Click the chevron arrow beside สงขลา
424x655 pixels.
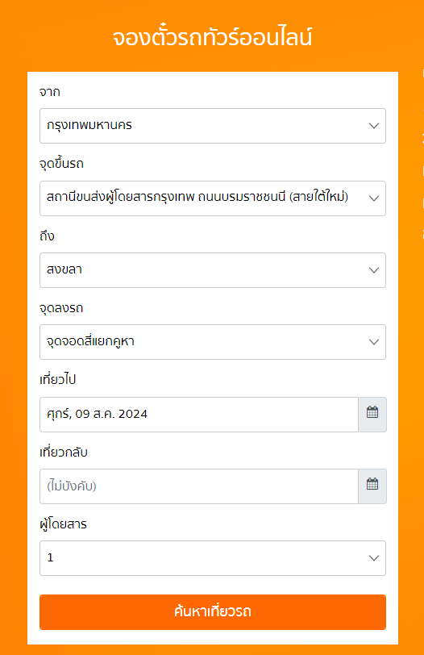374,270
